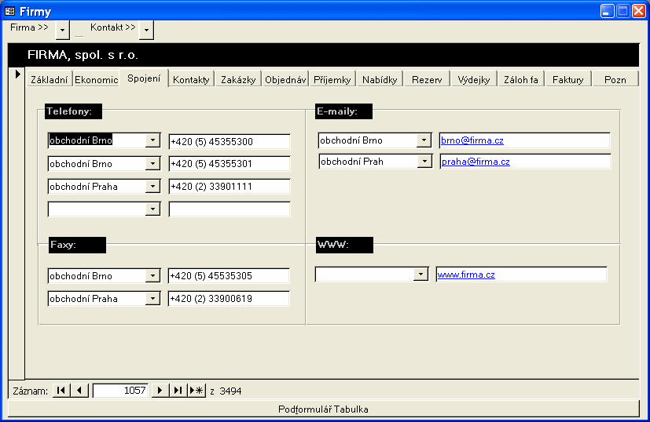Switch to the Kontakty tab
650x422 pixels.
click(191, 79)
